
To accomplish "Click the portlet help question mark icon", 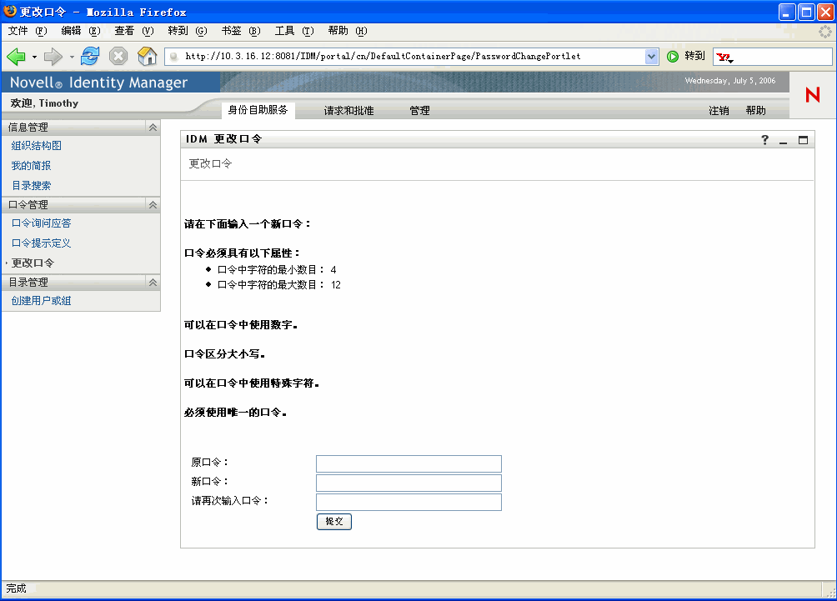I will pyautogui.click(x=764, y=140).
